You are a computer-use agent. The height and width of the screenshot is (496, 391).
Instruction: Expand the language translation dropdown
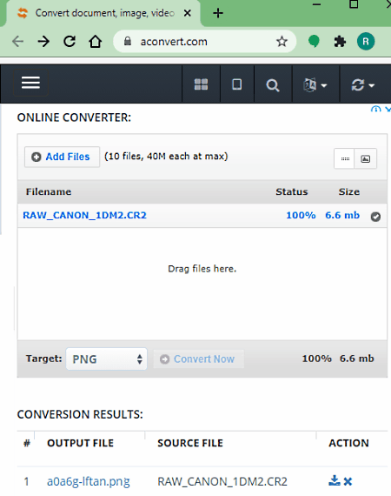coord(315,85)
